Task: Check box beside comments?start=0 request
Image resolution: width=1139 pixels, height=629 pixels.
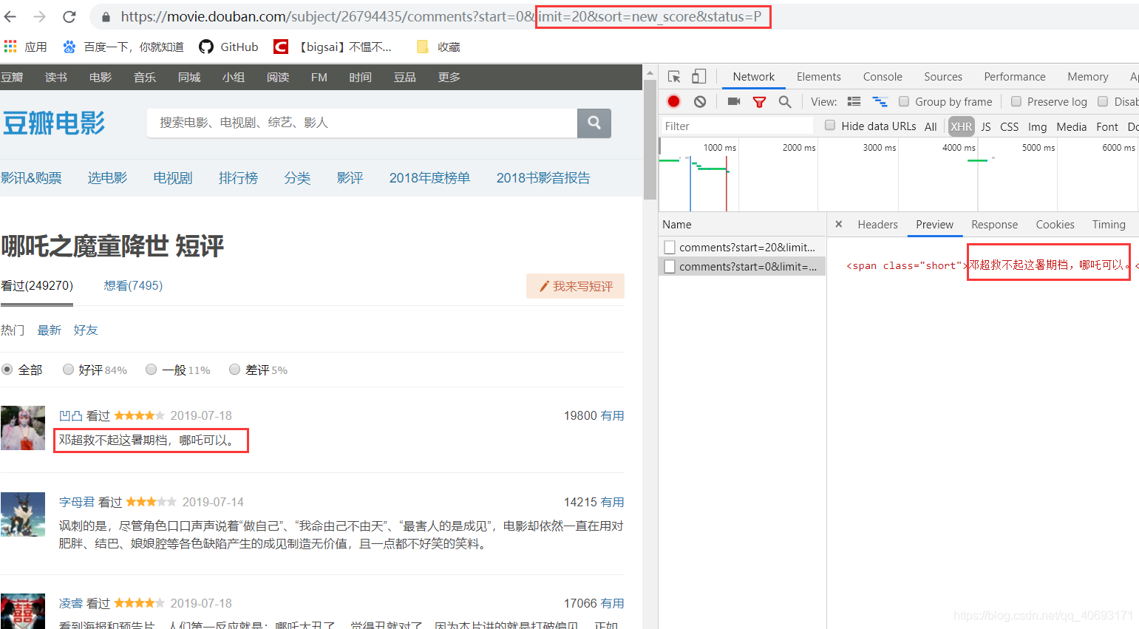Action: tap(670, 266)
